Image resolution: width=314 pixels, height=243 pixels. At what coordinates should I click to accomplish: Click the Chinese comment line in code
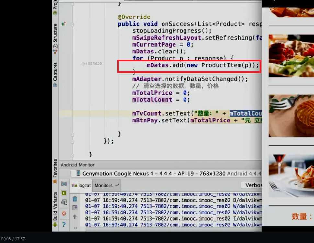click(175, 86)
